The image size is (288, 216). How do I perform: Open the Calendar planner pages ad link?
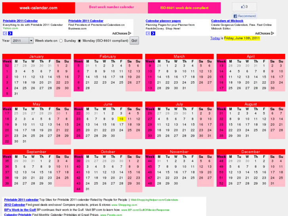[x=163, y=21]
